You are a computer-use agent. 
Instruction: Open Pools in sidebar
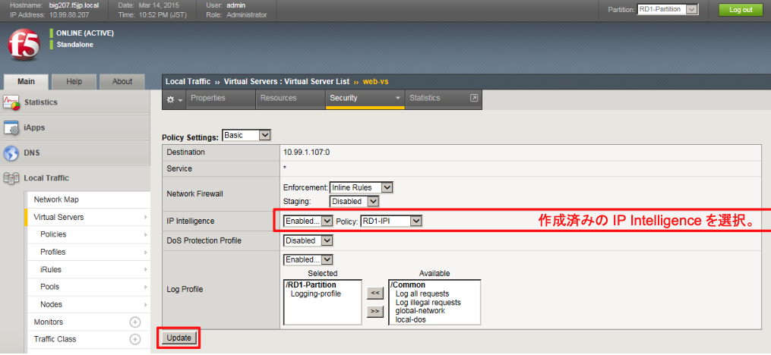click(49, 287)
